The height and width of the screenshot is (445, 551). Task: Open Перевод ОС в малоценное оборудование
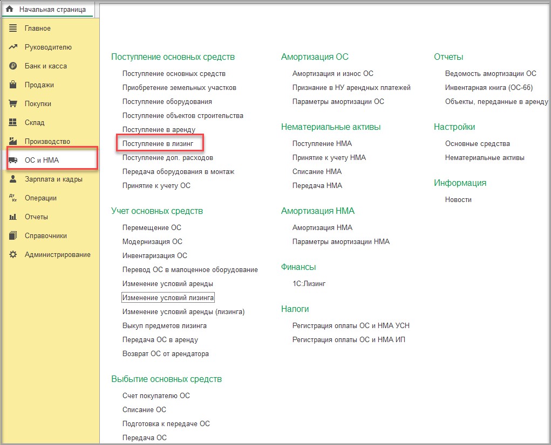coord(190,270)
